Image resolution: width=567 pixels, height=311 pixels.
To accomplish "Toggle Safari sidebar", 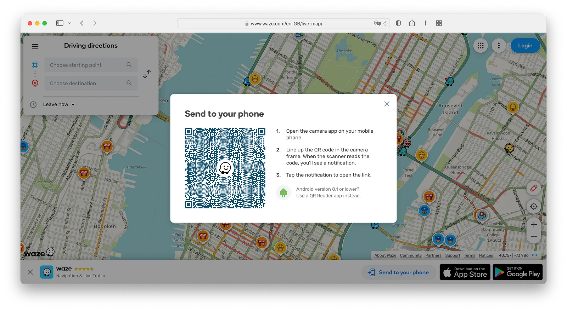I will tap(60, 23).
